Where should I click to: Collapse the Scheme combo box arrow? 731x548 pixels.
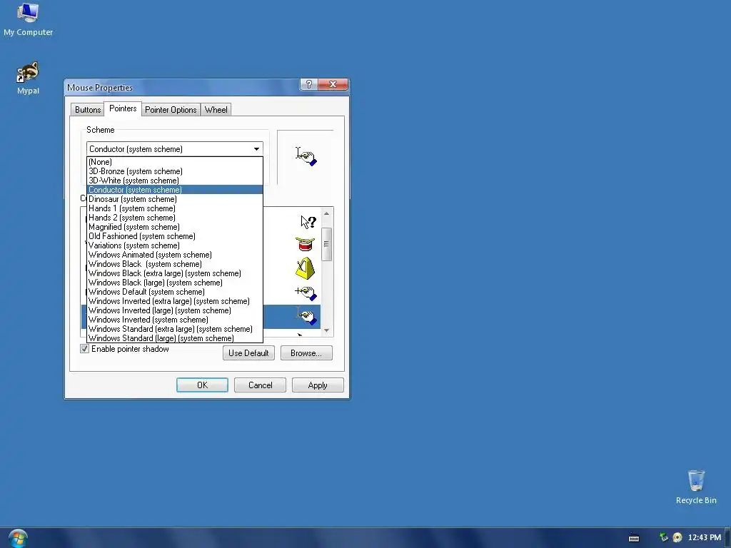[x=256, y=149]
